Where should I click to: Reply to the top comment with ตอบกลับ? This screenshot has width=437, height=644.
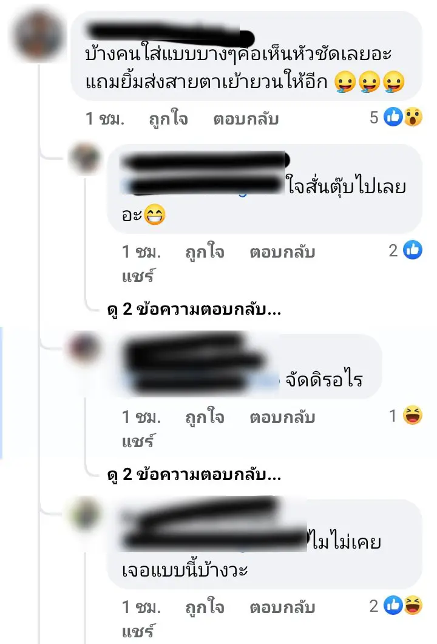click(x=246, y=119)
